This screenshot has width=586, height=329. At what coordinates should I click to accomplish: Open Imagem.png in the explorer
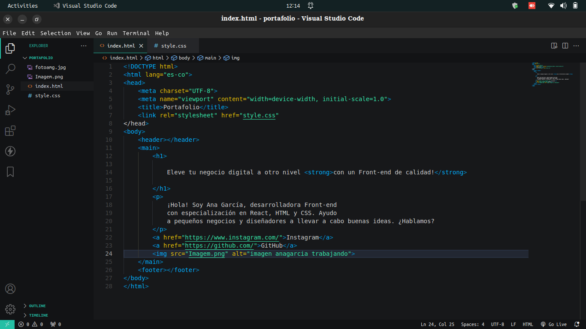57,77
